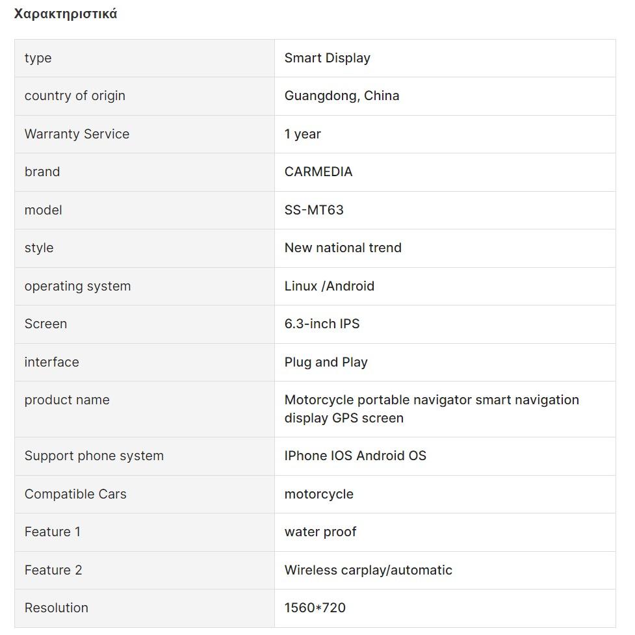Select 'IPhone IOS Android OS' value
635x635 pixels.
[x=355, y=456]
